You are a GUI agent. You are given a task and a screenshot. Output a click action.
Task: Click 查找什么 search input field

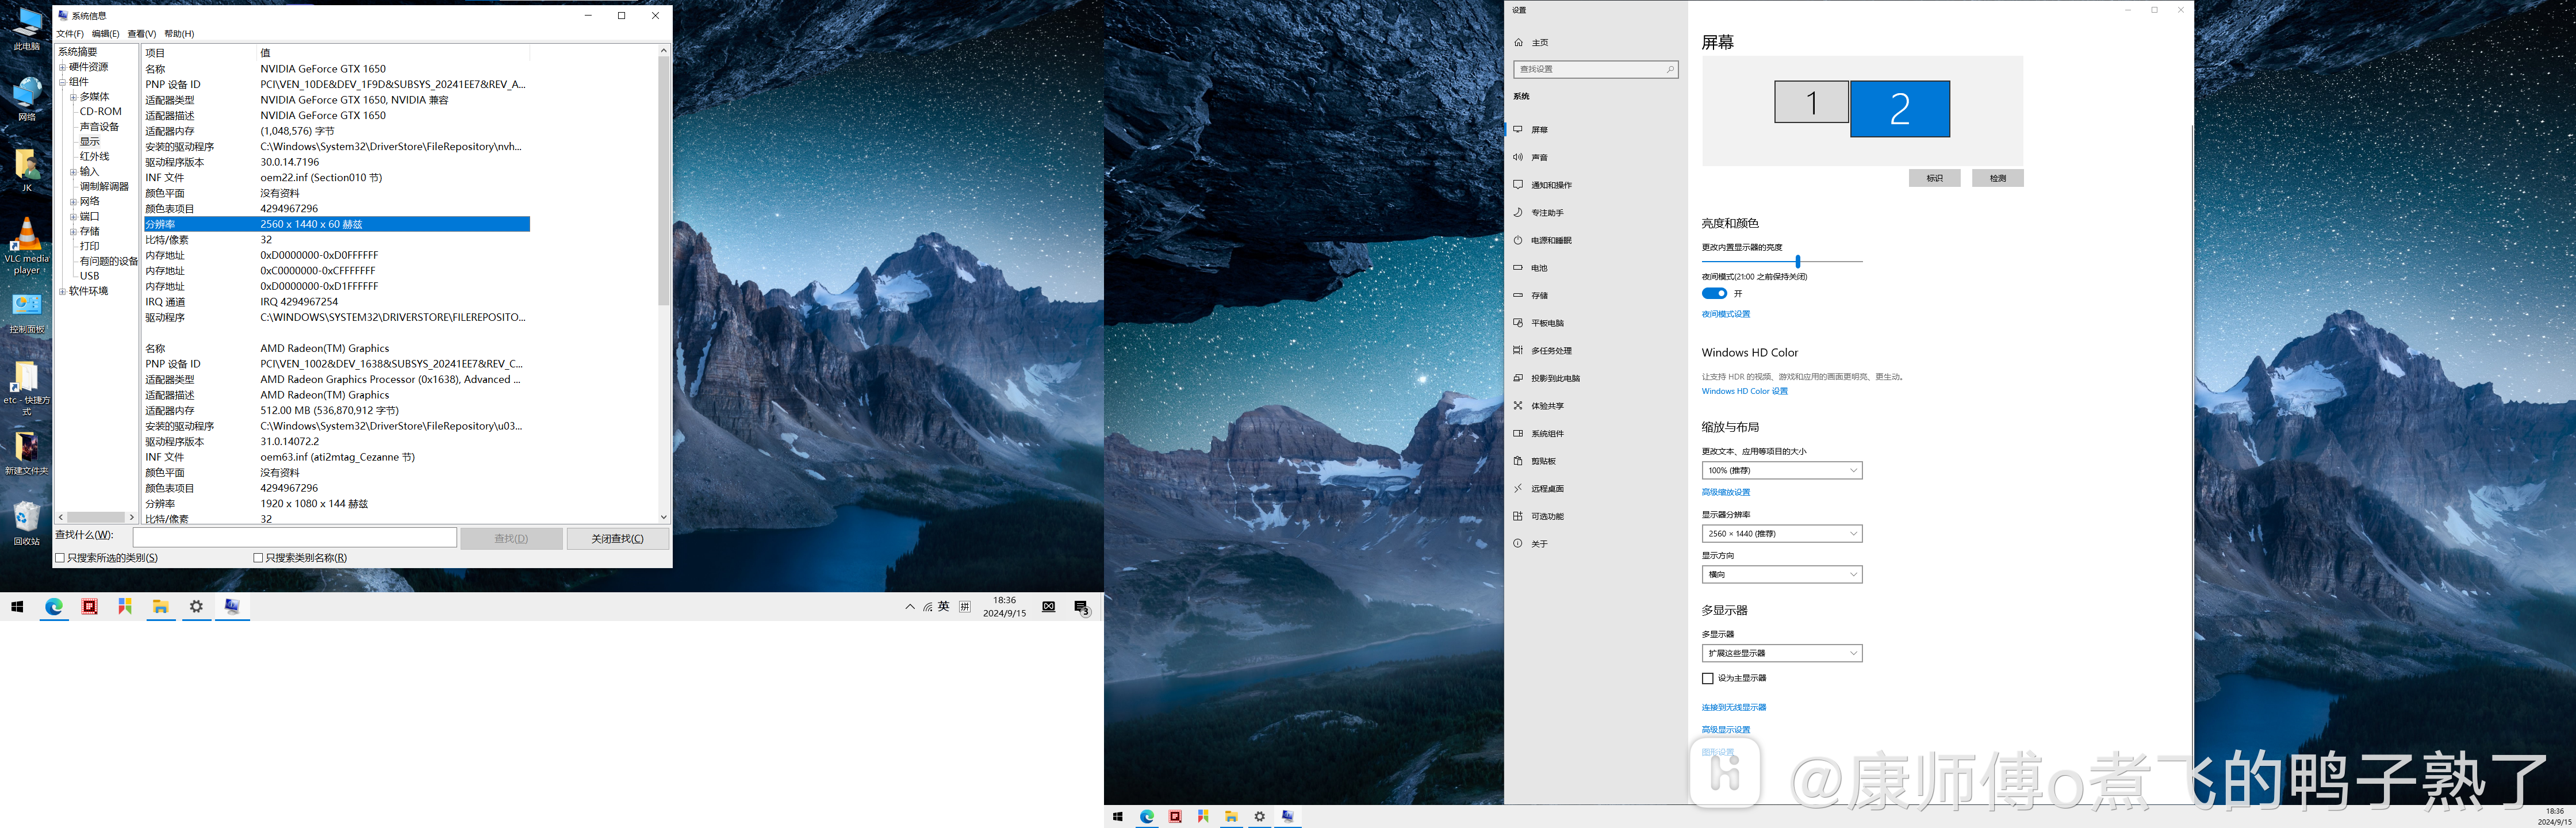(x=295, y=538)
